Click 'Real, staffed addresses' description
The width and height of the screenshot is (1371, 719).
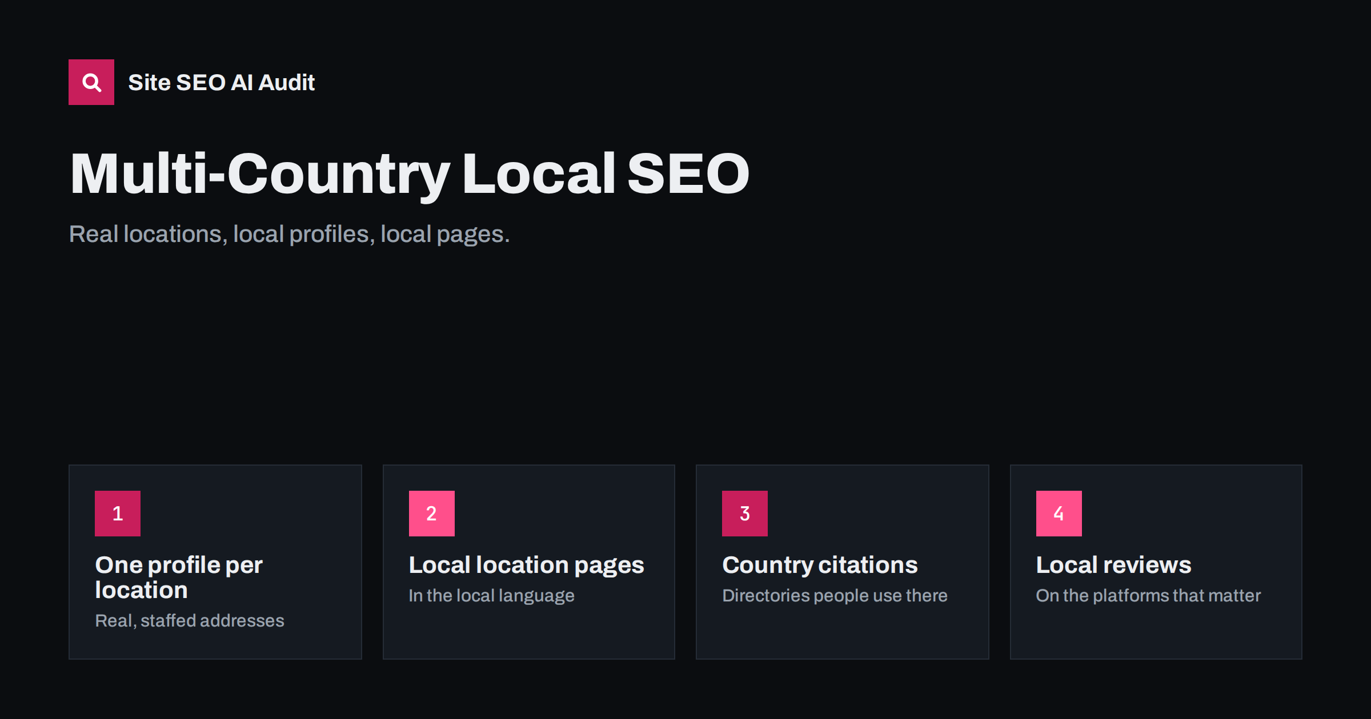190,621
